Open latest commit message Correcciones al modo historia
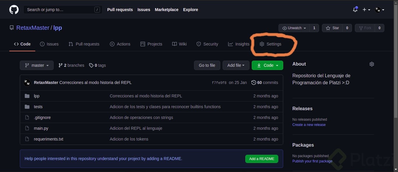This screenshot has width=398, height=172. coord(96,83)
